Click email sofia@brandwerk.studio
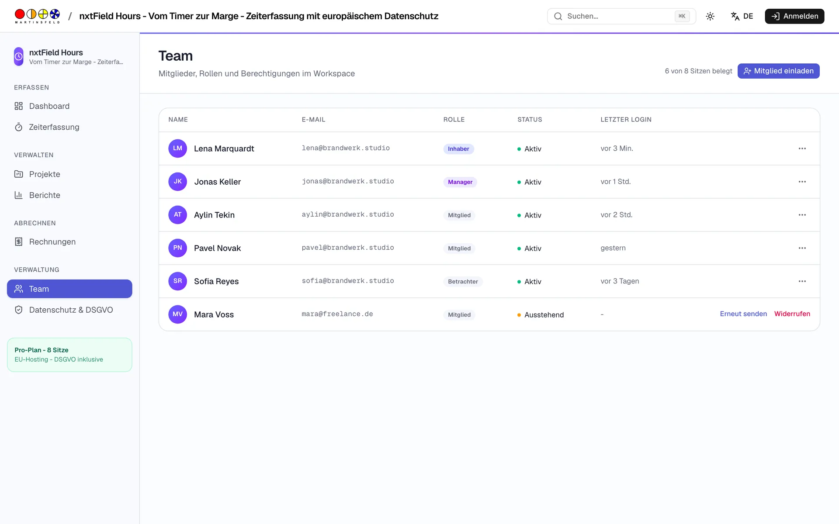 tap(348, 281)
